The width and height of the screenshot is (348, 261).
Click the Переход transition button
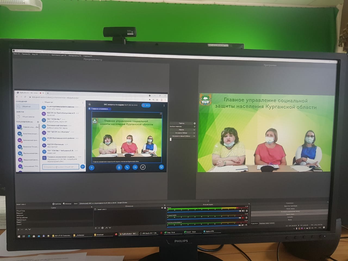(x=181, y=123)
